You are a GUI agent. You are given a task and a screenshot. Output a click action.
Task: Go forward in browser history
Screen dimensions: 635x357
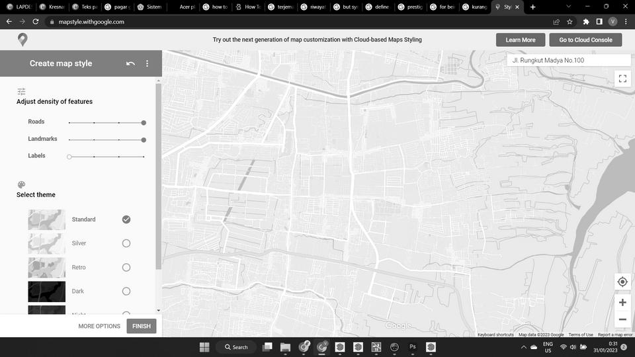22,21
